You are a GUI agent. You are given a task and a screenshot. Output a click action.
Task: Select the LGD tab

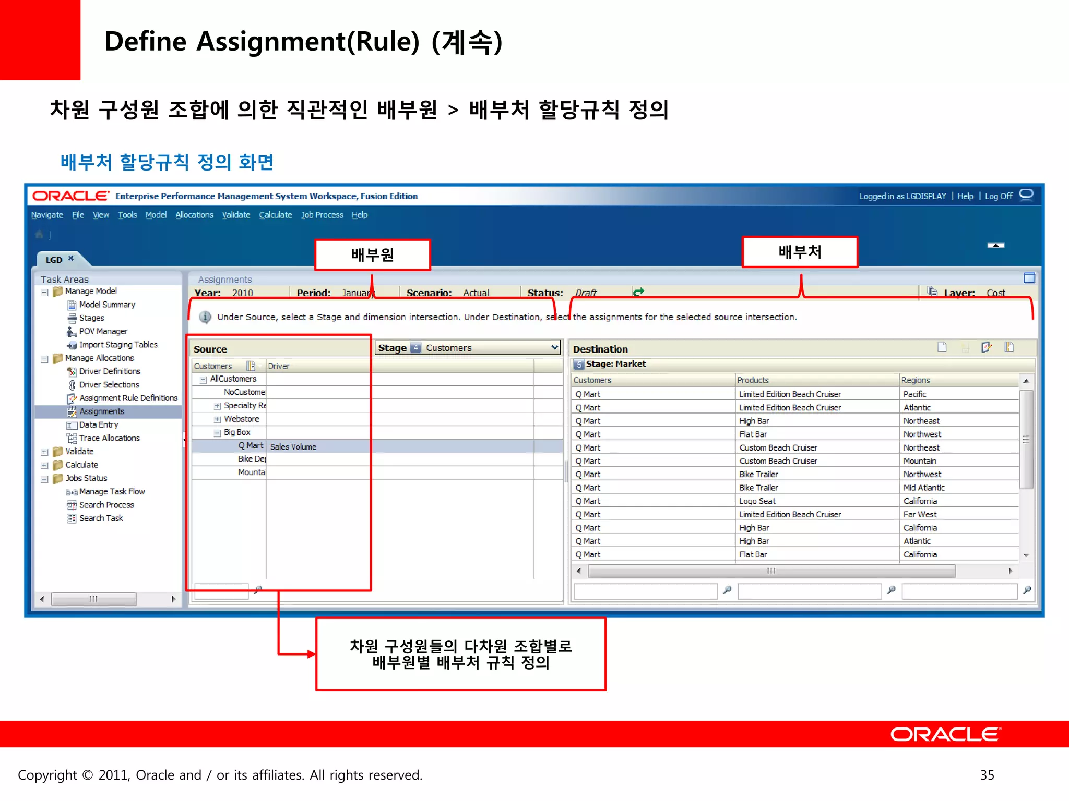[54, 260]
